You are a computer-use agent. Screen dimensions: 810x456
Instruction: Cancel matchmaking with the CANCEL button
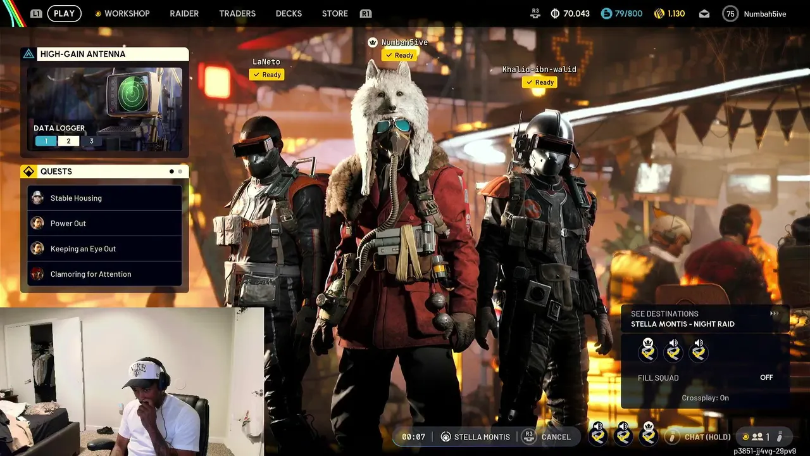[556, 437]
